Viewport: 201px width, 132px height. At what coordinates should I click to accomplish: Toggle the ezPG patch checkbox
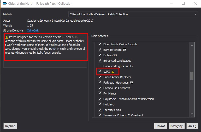tap(100, 72)
